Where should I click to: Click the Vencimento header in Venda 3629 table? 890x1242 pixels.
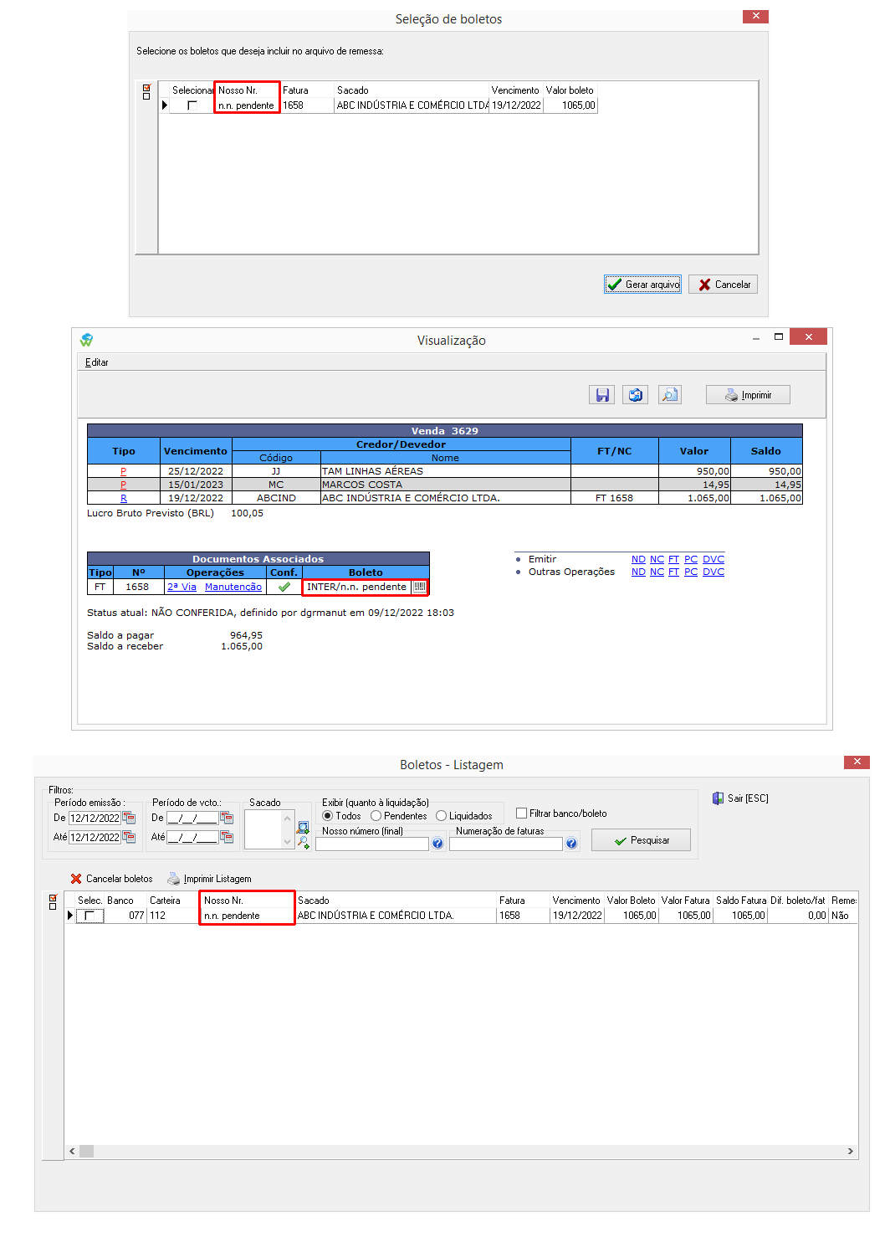196,451
